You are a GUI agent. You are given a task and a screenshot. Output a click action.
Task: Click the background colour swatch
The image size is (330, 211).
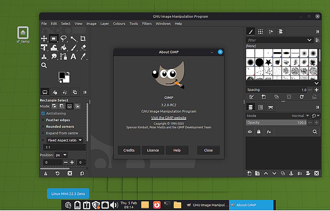68,80
